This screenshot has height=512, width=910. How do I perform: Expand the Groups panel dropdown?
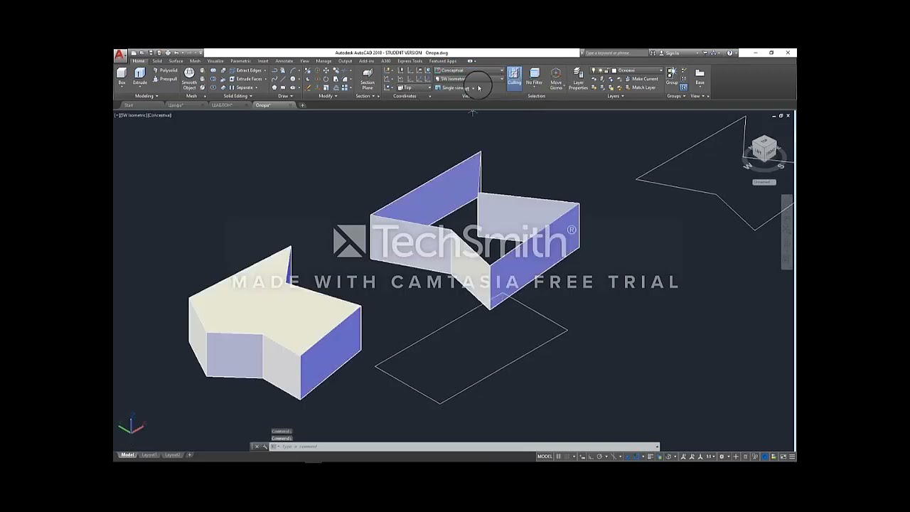[675, 96]
